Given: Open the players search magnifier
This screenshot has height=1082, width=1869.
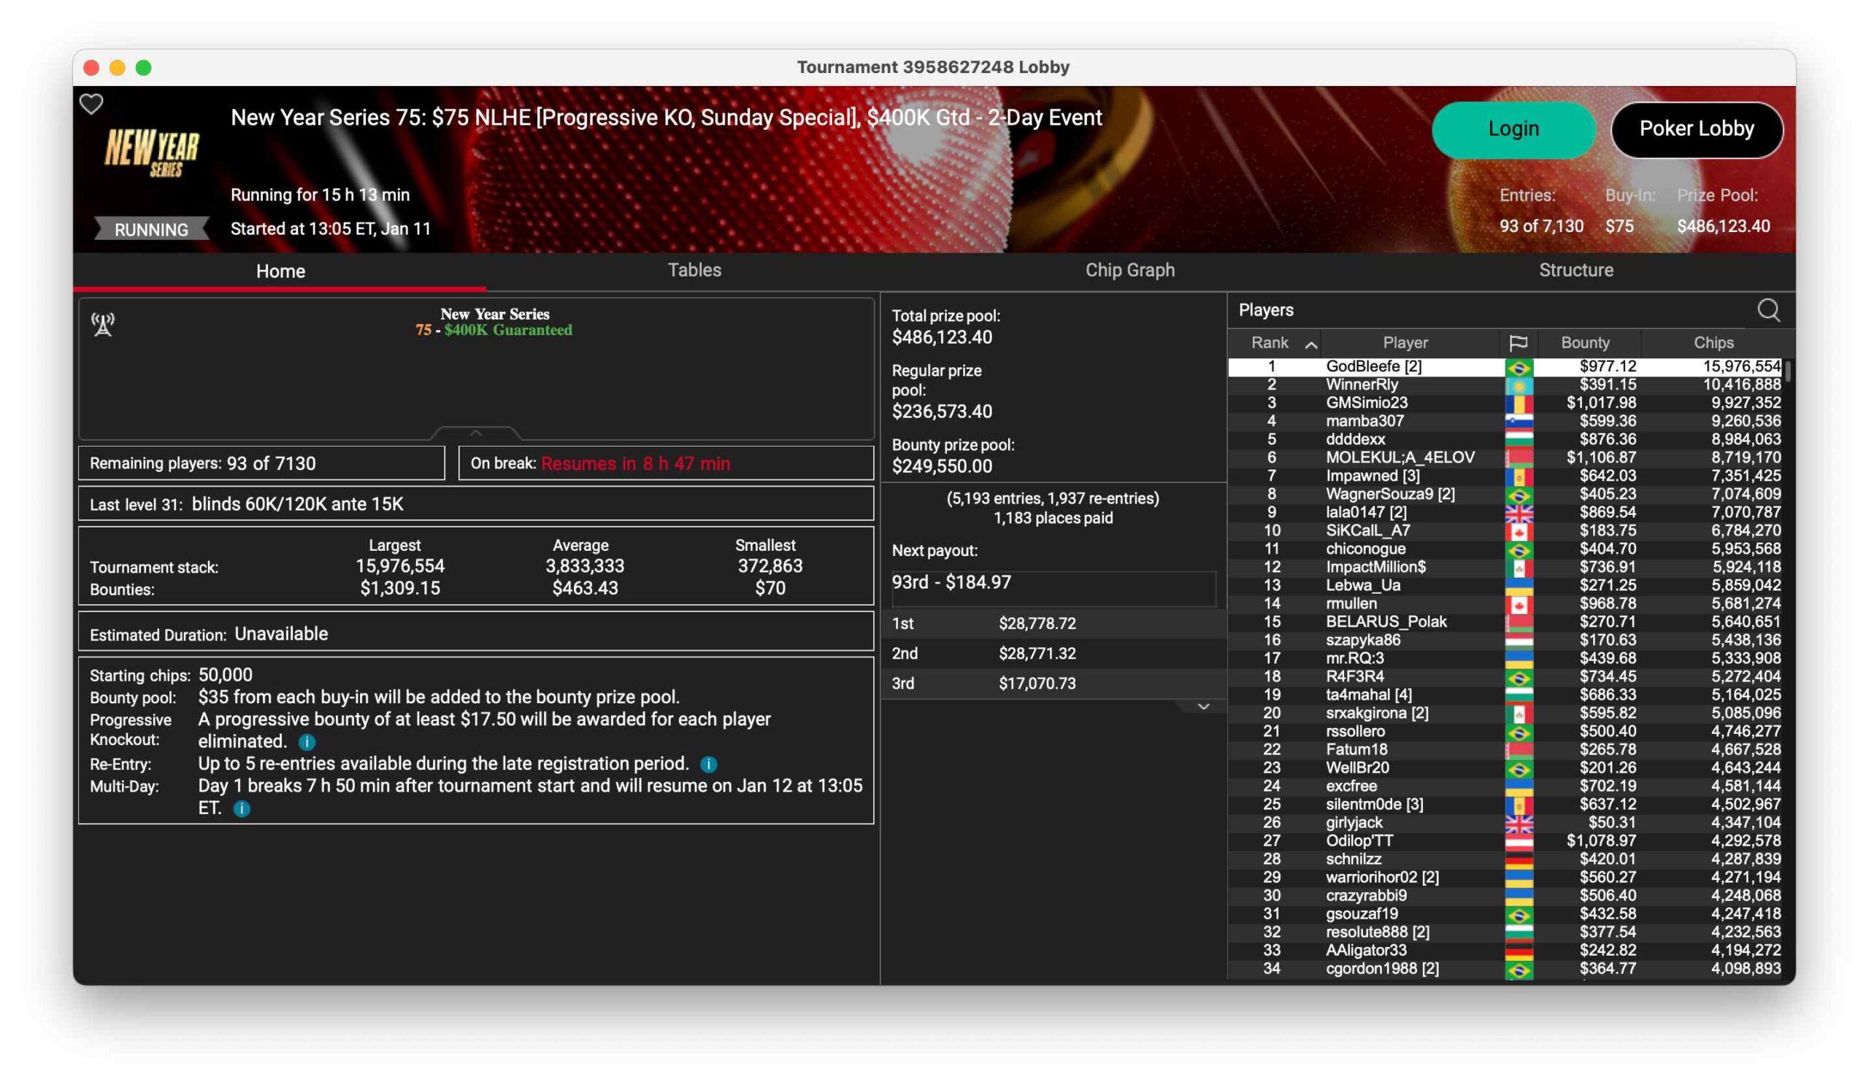Looking at the screenshot, I should pyautogui.click(x=1768, y=310).
